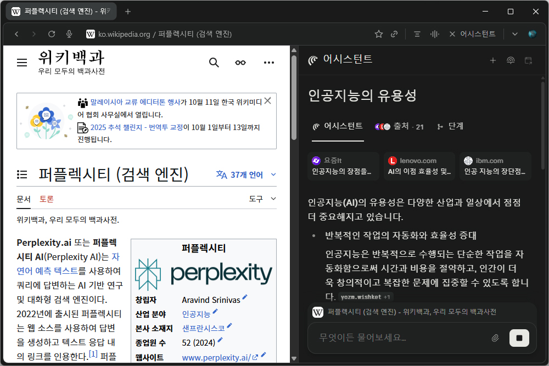Toggle the article table of contents icon
549x366 pixels.
(x=22, y=174)
